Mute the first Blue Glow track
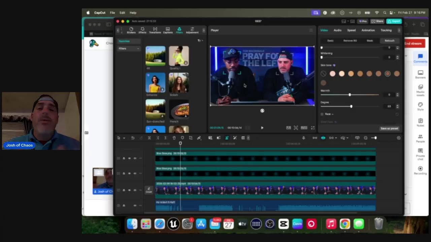This screenshot has height=242, width=431. pos(135,158)
